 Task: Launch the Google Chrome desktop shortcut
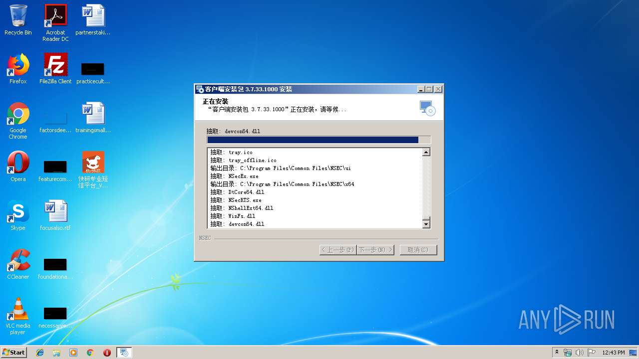(18, 121)
